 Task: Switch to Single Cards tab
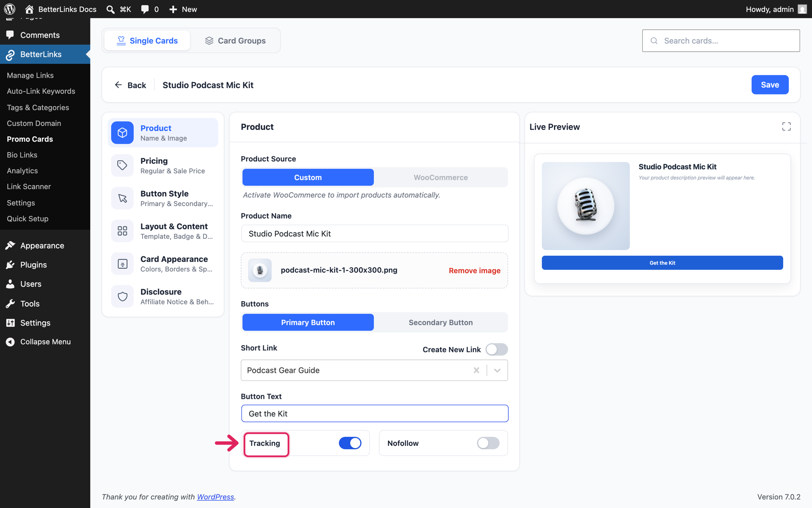tap(147, 41)
